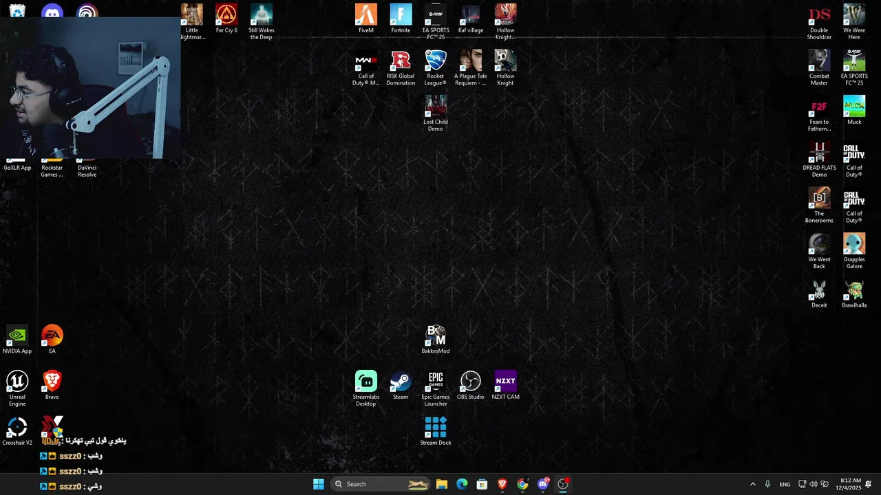The height and width of the screenshot is (495, 881).
Task: Click the Rockstar Games icon label
Action: click(52, 171)
